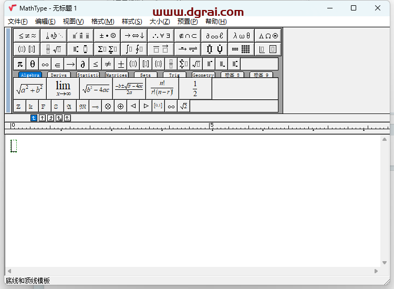The image size is (394, 289).
Task: Open the embellishments palette
Action: 81,36
